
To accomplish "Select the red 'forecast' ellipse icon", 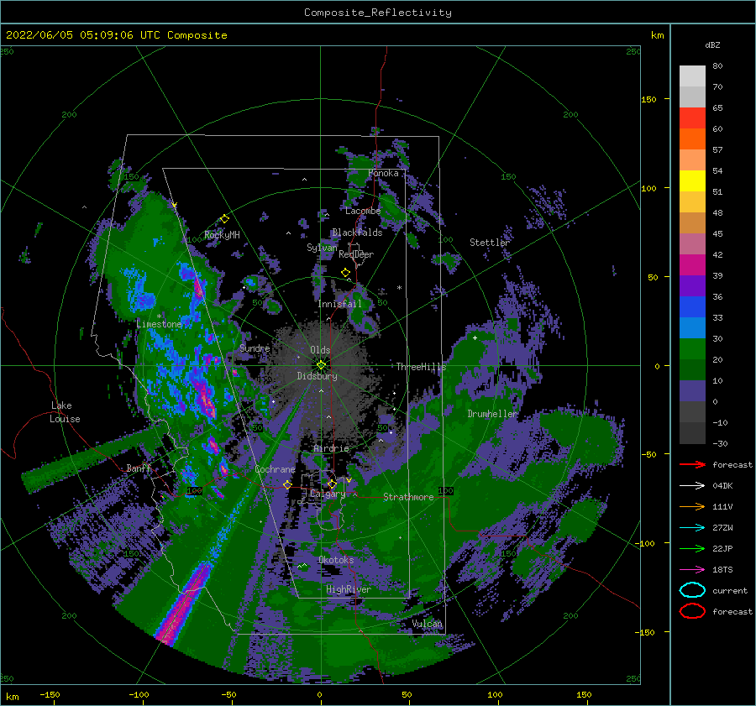I will [692, 611].
